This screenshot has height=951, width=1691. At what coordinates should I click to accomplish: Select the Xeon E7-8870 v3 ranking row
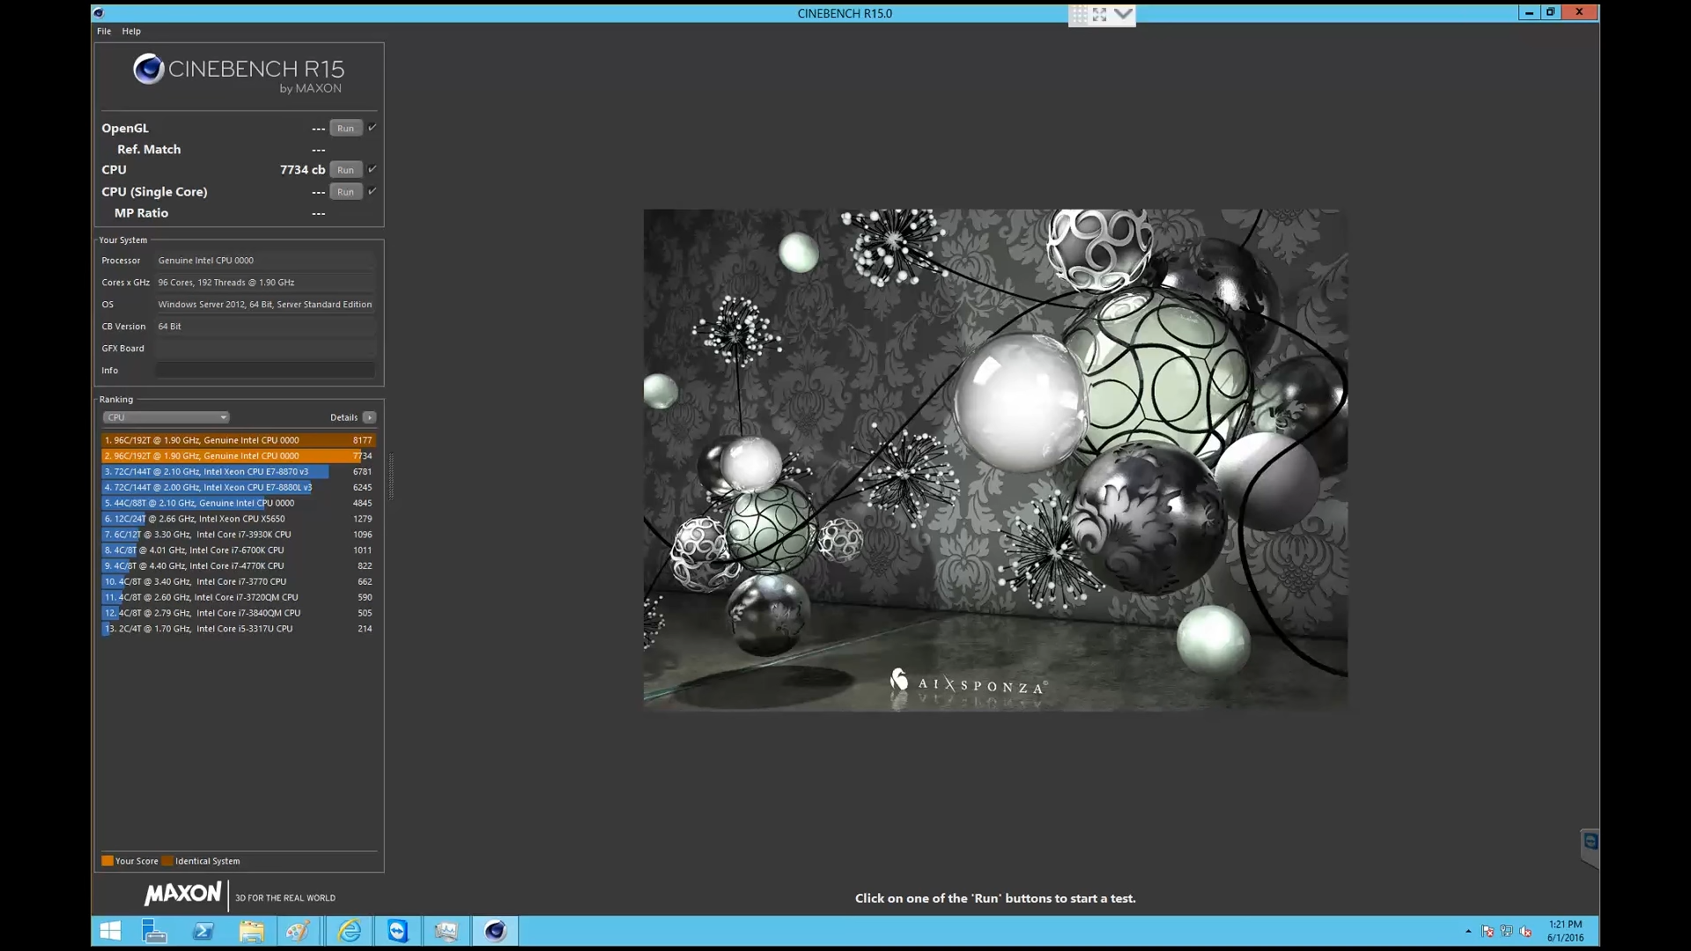pos(239,472)
